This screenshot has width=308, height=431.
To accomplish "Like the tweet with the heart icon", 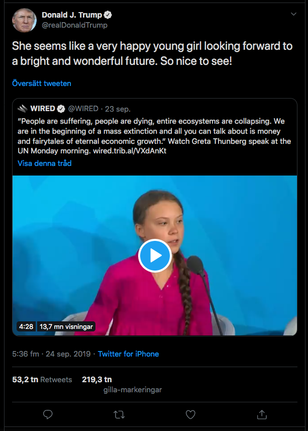I will pos(190,414).
